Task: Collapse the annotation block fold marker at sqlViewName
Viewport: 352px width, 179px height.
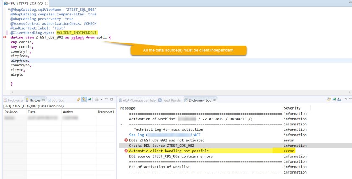Action: point(9,9)
